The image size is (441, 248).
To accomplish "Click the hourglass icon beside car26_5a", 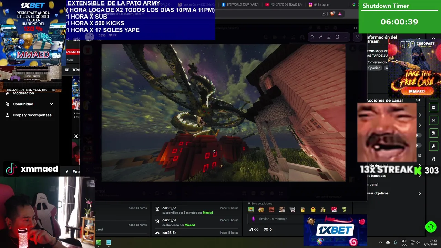I will coord(157,209).
